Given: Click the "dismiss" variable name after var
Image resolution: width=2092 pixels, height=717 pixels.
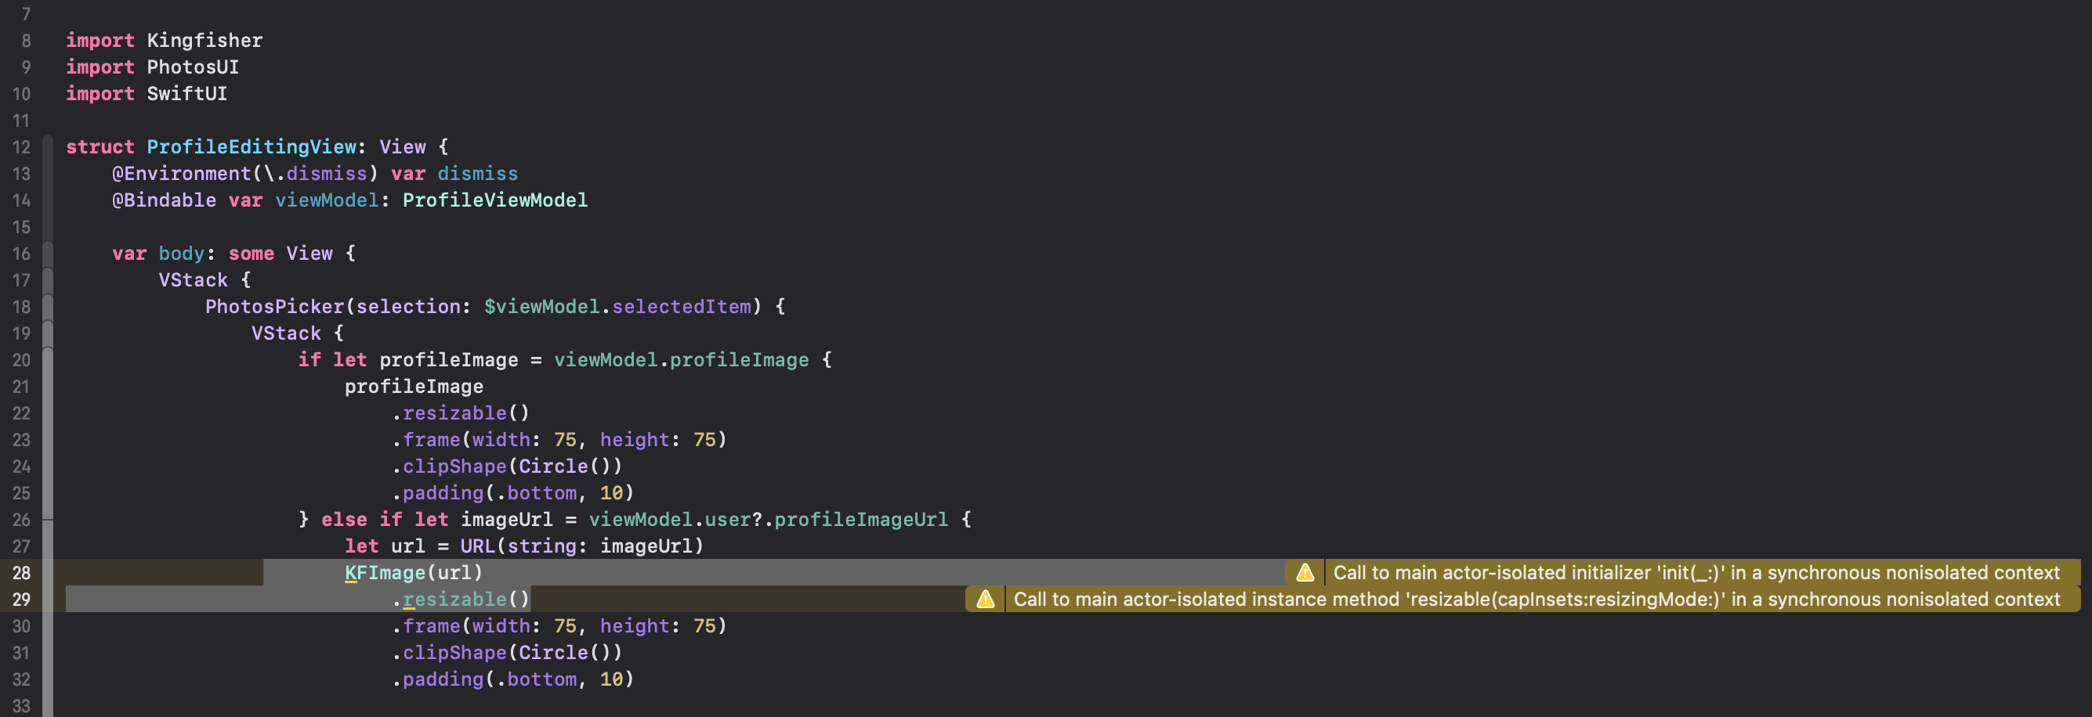Looking at the screenshot, I should (x=477, y=174).
